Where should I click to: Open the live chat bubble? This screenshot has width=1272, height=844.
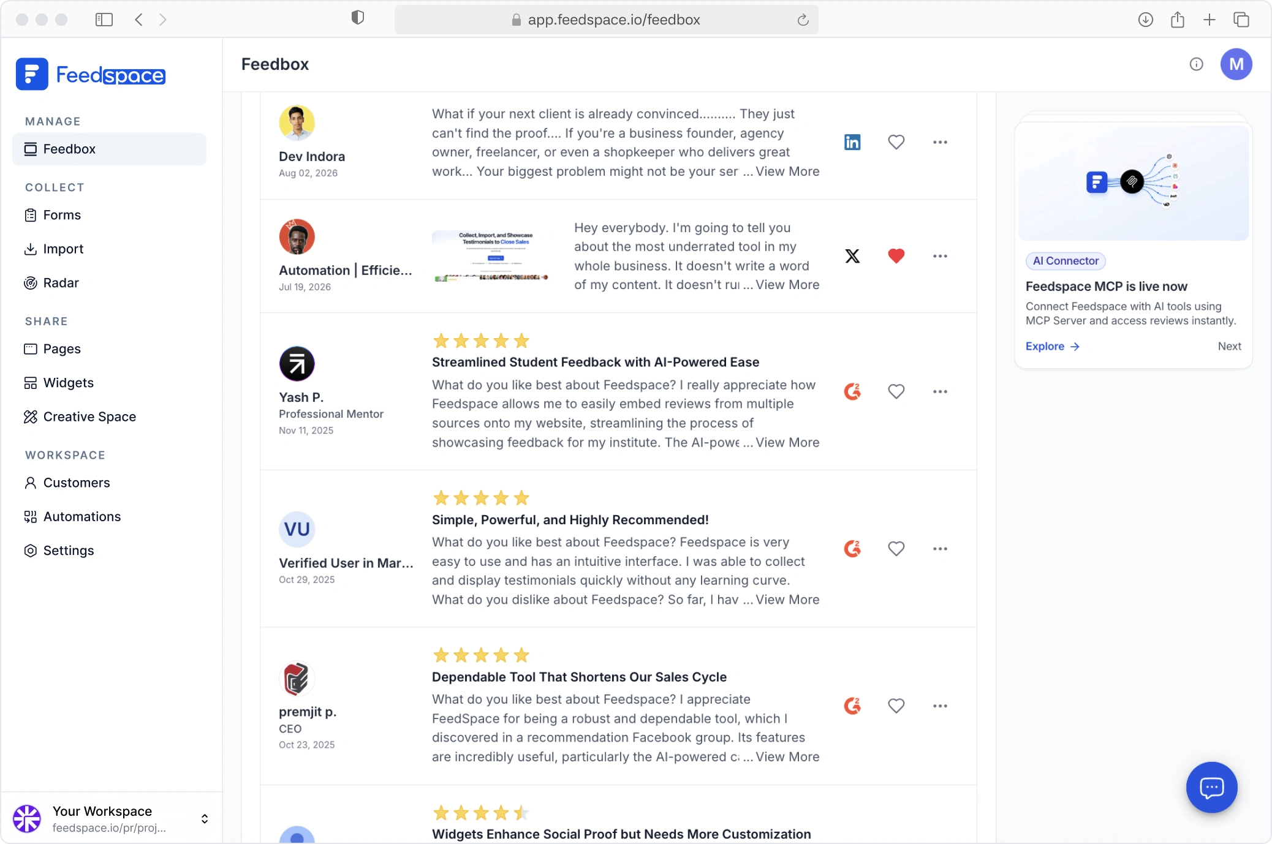click(1211, 787)
